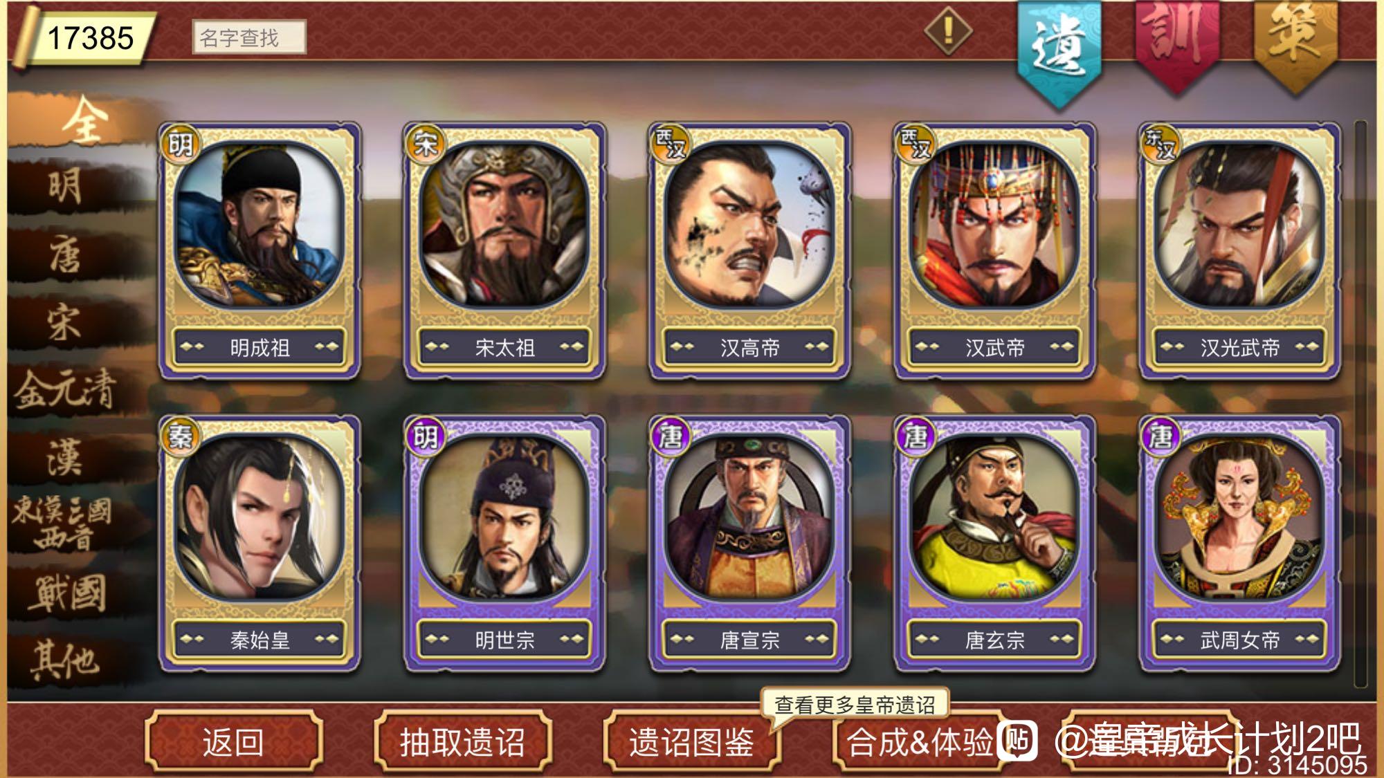Viewport: 1384px width, 778px height.
Task: Tap the exclamation warning diamond icon
Action: point(948,30)
